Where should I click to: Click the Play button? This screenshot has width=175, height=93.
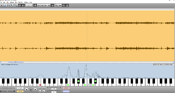(x=26, y=90)
